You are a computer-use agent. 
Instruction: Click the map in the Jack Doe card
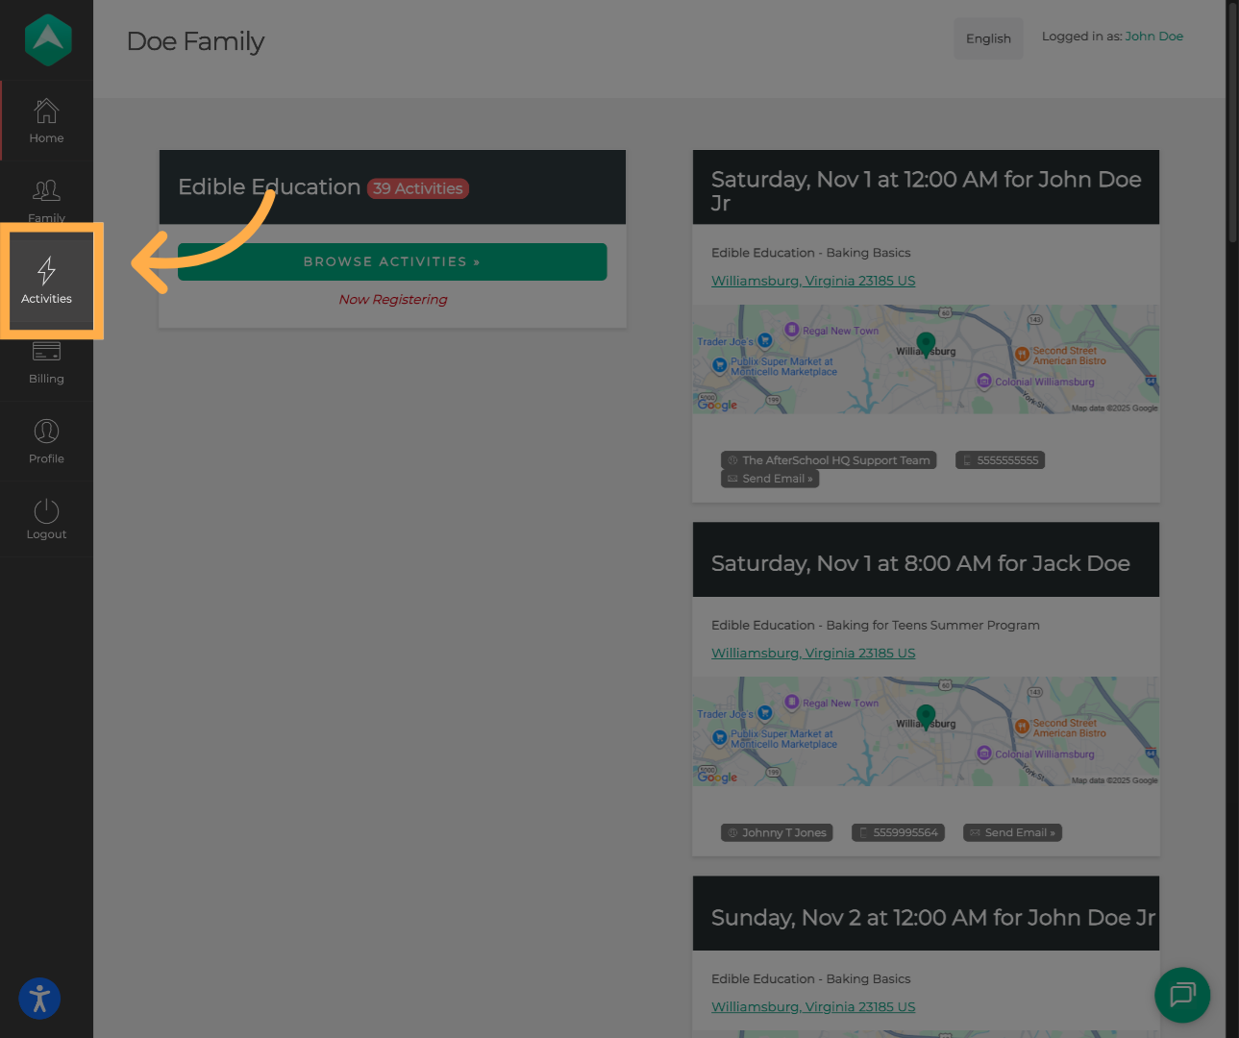pos(926,731)
